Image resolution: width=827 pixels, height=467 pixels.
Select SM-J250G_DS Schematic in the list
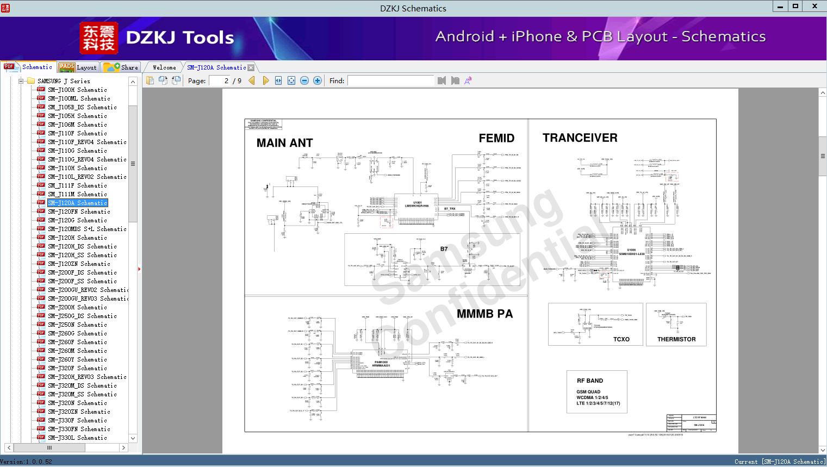(82, 316)
